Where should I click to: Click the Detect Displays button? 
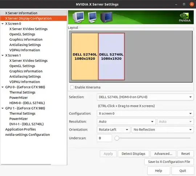point(134,154)
